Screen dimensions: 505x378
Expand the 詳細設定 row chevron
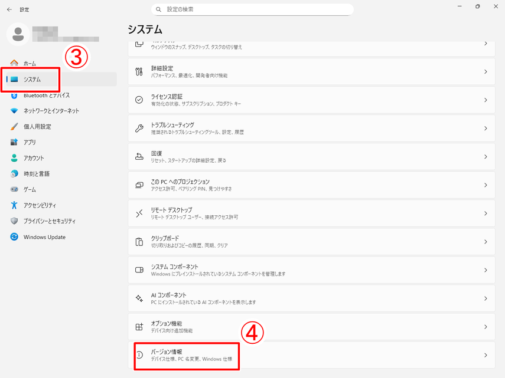click(x=486, y=72)
